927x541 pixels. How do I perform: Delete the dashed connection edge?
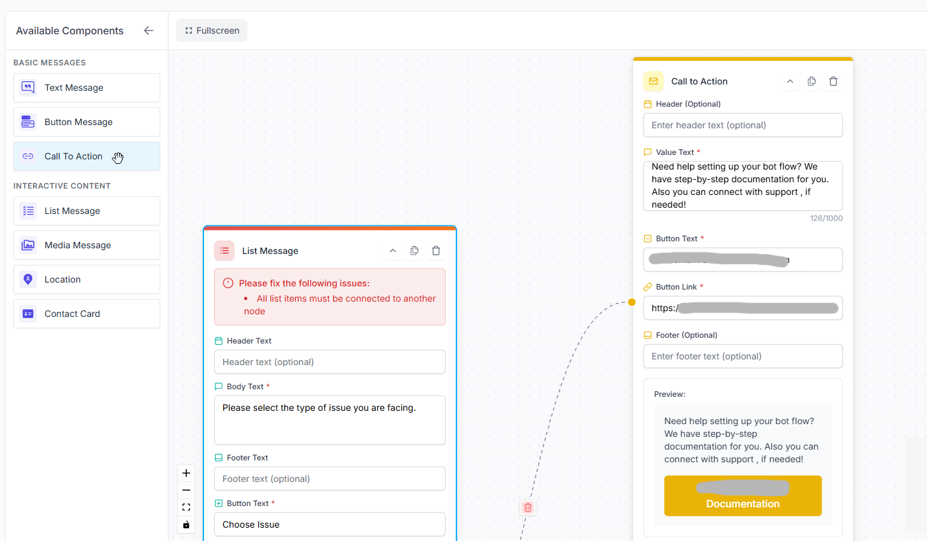(x=528, y=507)
